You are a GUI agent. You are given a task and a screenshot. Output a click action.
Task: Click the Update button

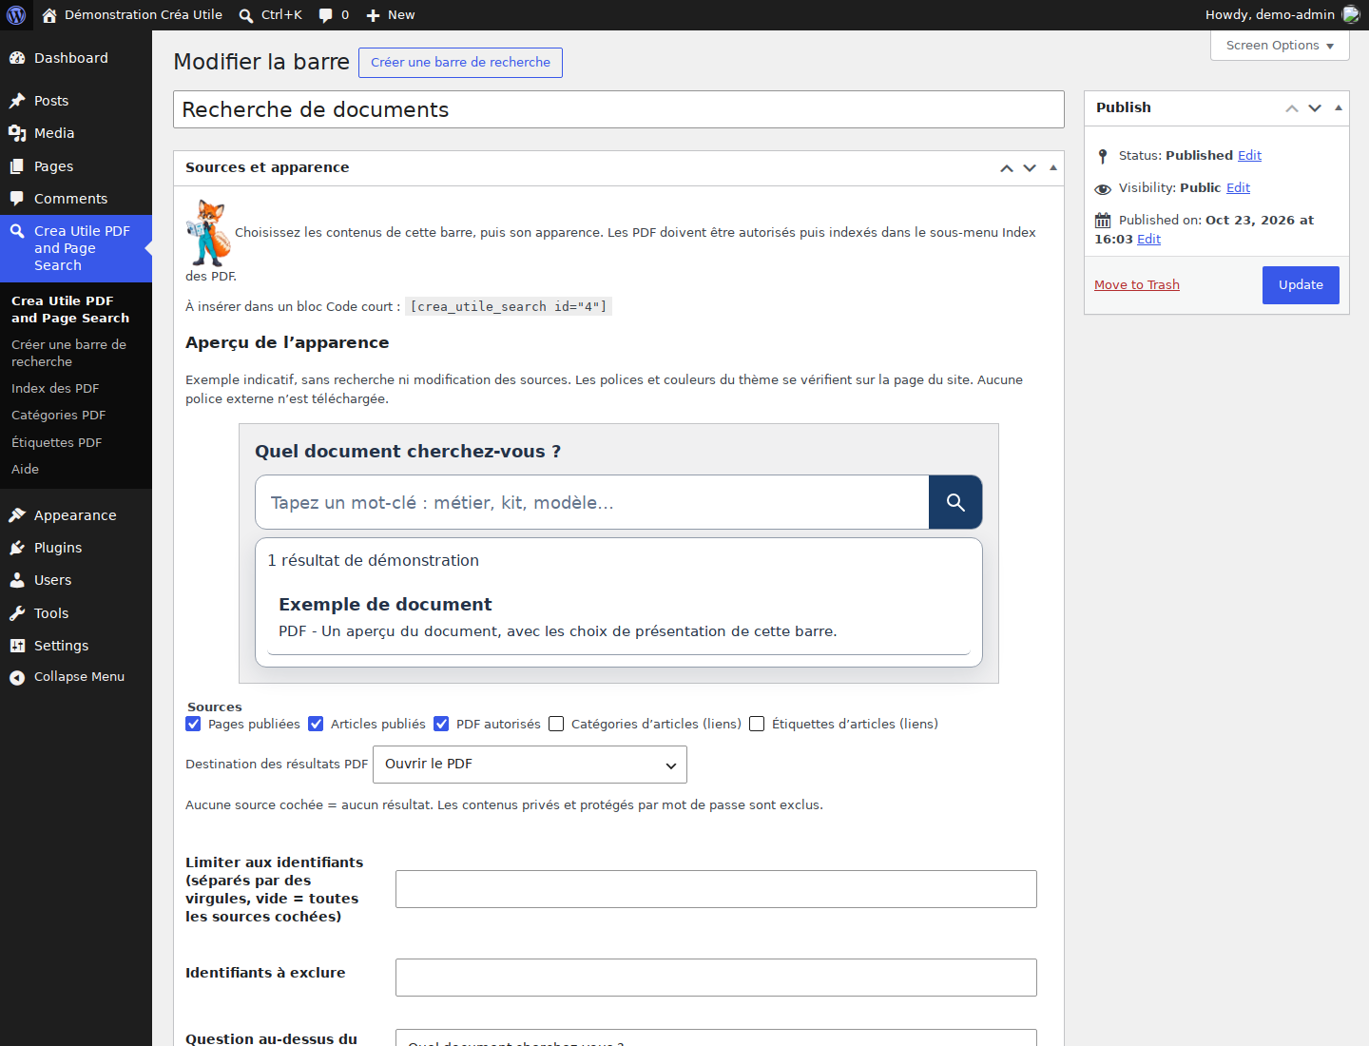1301,285
